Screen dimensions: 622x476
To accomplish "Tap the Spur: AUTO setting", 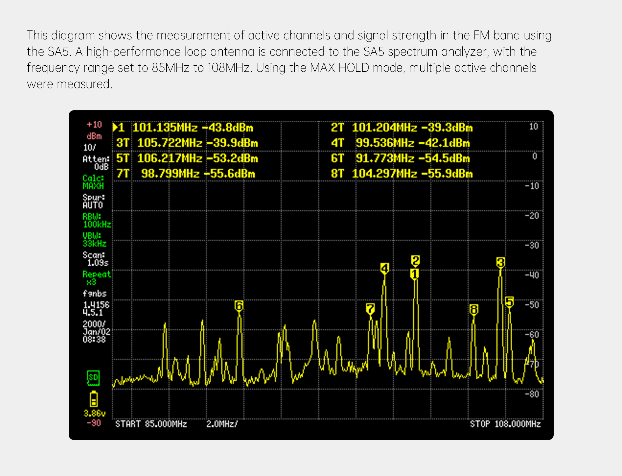I will [93, 201].
